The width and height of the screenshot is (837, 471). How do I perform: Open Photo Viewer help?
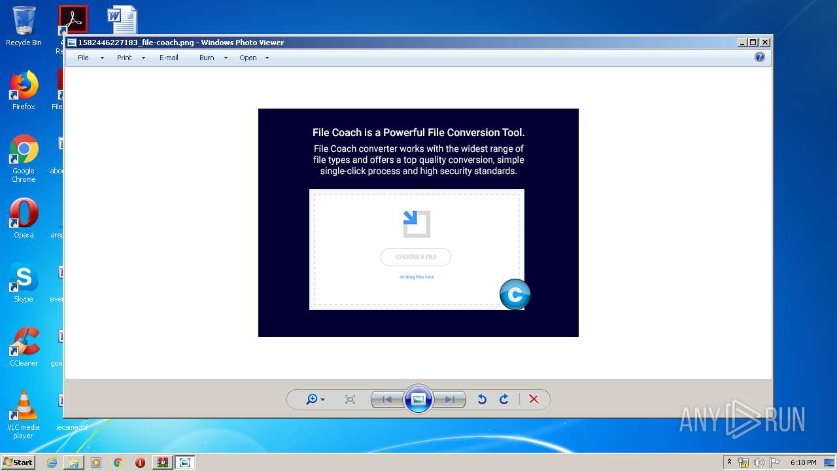click(760, 57)
